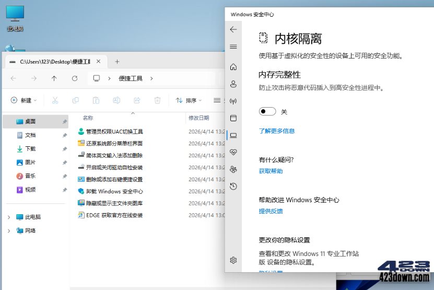Go back in Windows Security
The height and width of the screenshot is (290, 434).
[x=233, y=29]
